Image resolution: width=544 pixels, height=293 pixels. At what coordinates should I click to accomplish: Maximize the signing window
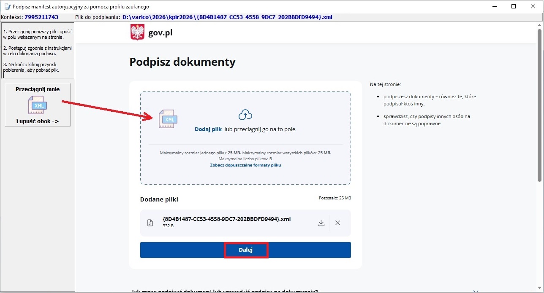click(x=514, y=7)
